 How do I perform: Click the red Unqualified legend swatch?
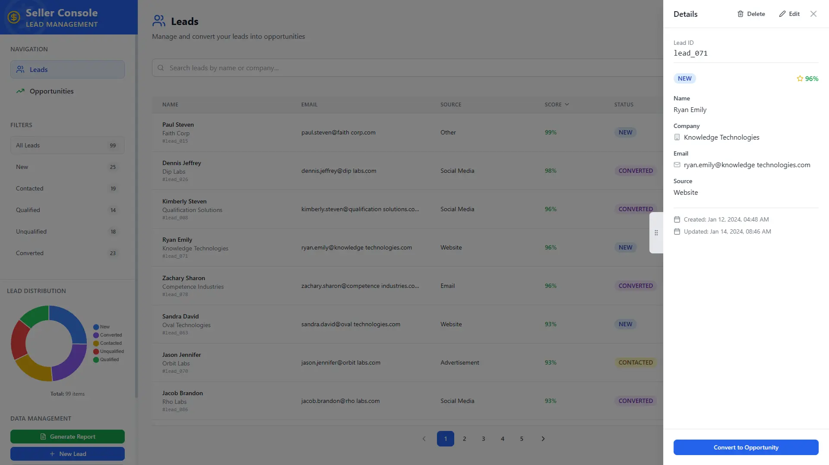point(96,352)
